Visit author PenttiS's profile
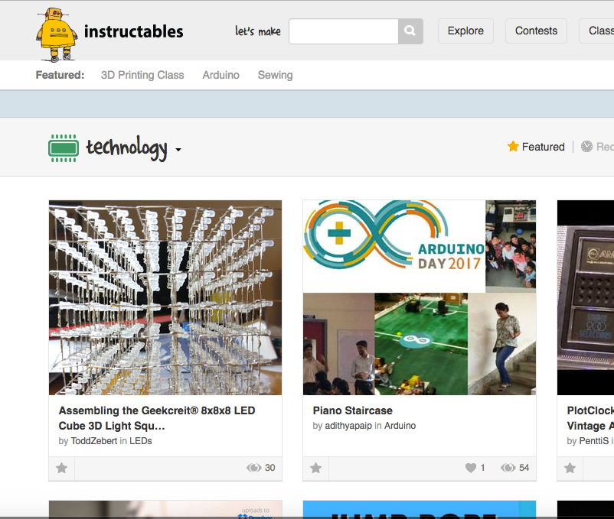The height and width of the screenshot is (519, 614). coord(593,441)
